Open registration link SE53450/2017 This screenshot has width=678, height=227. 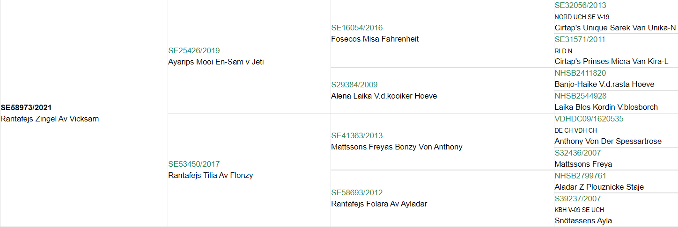point(194,164)
